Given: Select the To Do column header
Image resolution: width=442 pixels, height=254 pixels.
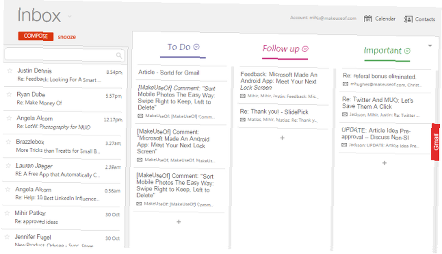Looking at the screenshot, I should [179, 47].
